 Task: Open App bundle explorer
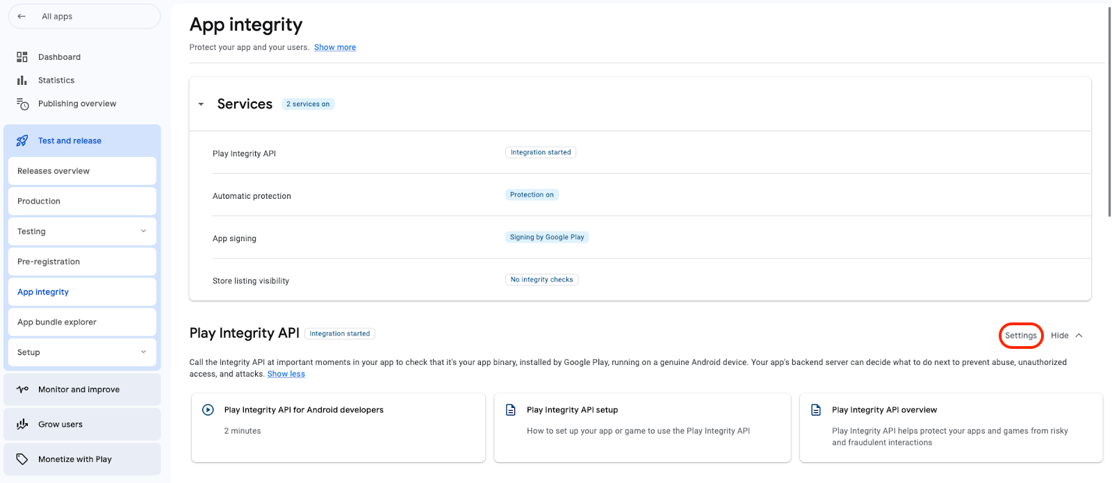(x=82, y=322)
